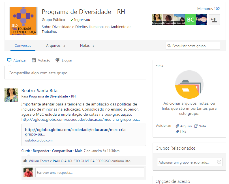Image resolution: width=229 pixels, height=184 pixels.
Task: Open the Mais options on the post
Action: (78, 151)
